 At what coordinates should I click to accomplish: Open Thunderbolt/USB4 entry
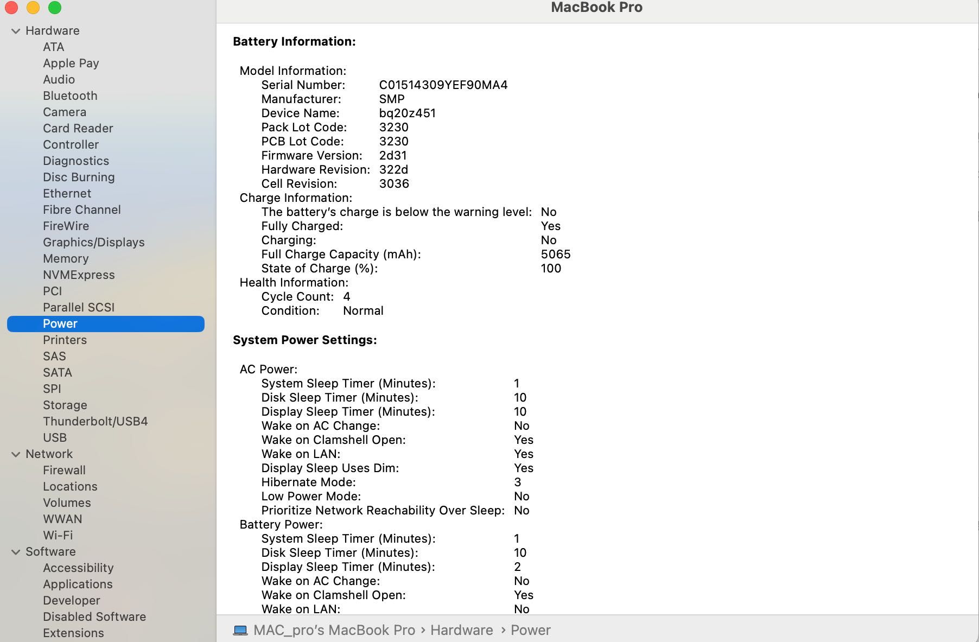click(x=96, y=422)
